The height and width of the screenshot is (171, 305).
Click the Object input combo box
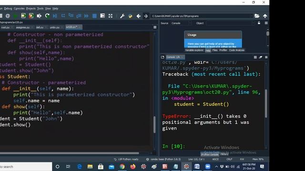coord(230,23)
